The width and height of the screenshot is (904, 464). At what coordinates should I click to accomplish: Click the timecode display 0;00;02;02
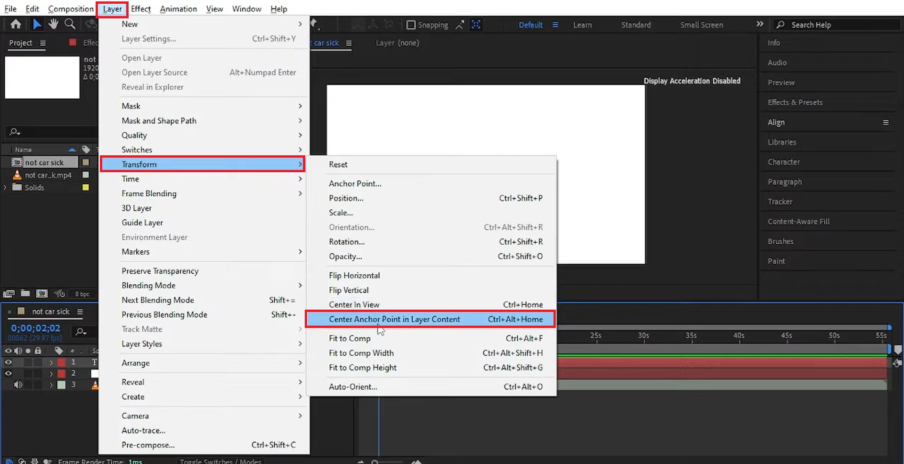coord(34,328)
